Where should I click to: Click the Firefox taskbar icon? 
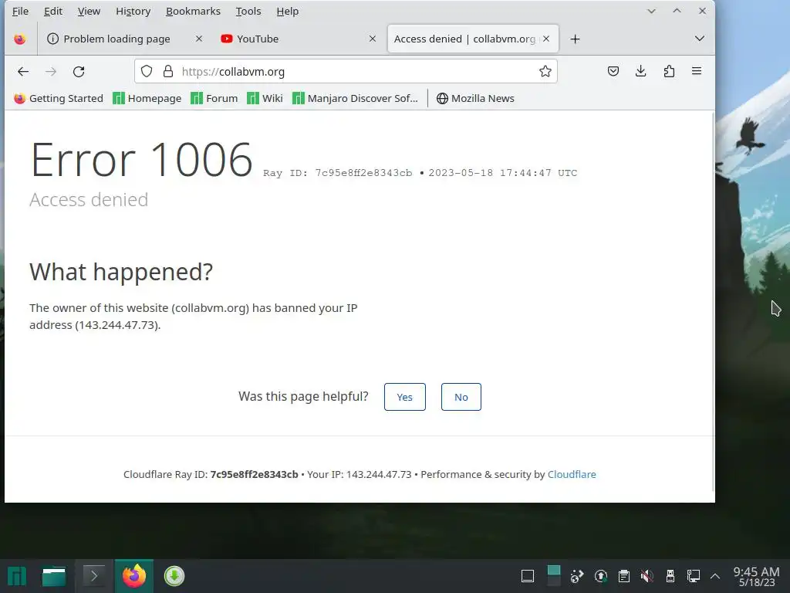134,576
